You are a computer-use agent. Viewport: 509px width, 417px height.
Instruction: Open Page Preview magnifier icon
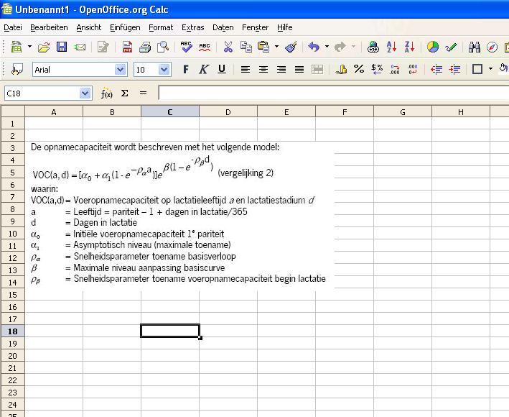click(163, 47)
